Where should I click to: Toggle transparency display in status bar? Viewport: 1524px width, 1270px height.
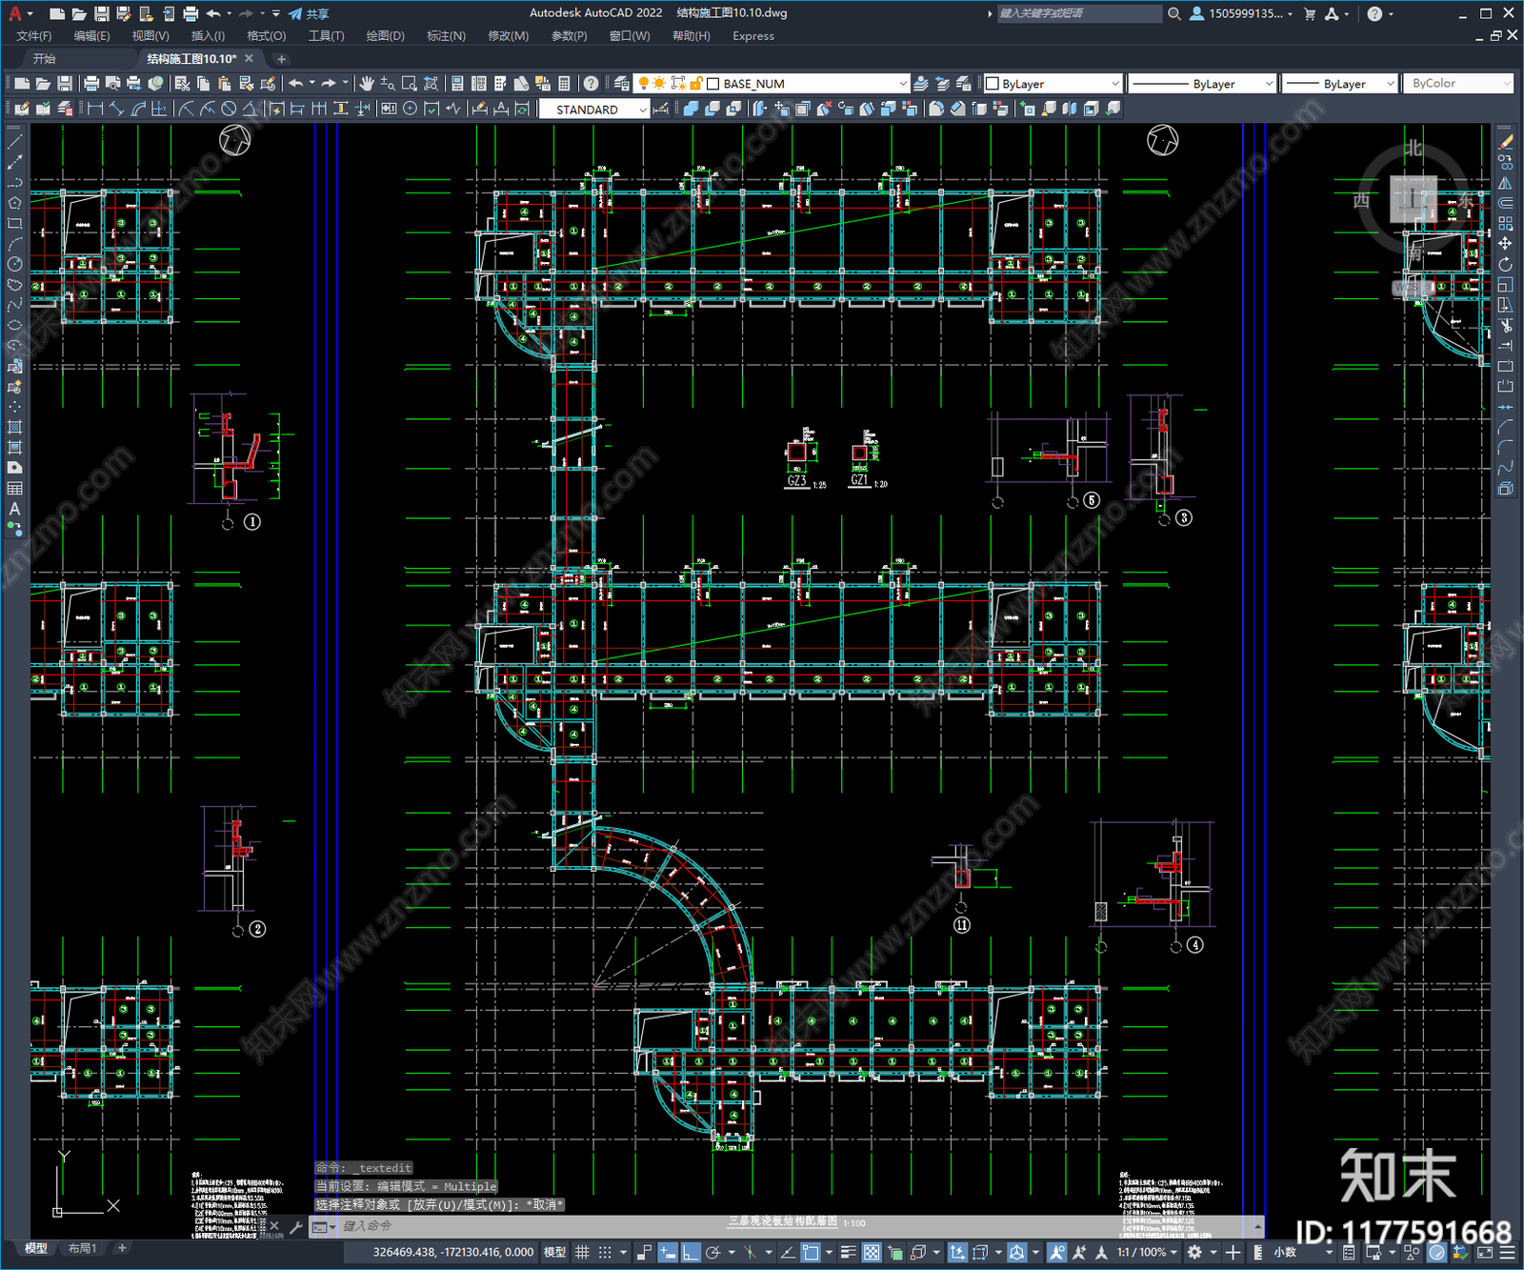click(871, 1252)
